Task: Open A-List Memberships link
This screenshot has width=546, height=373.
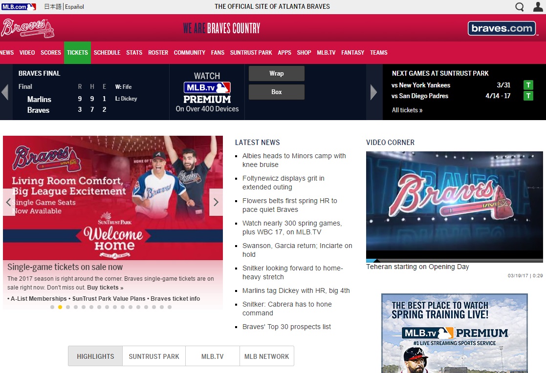Action: coord(38,299)
